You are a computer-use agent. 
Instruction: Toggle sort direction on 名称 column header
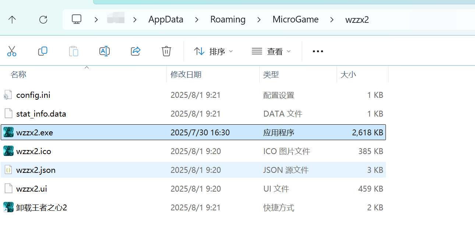18,74
